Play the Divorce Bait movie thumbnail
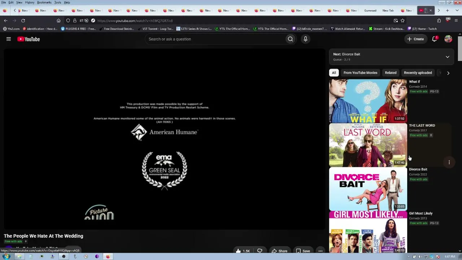This screenshot has height=260, width=462. pyautogui.click(x=368, y=189)
